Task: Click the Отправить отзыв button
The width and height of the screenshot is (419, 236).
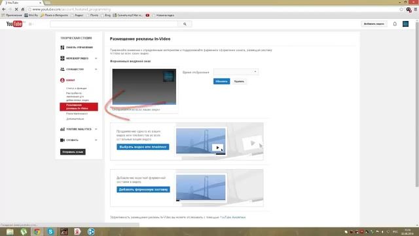Action: [73, 151]
